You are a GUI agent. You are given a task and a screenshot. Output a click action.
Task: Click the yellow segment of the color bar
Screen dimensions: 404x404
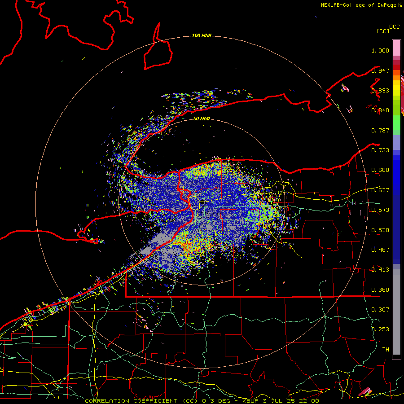396,88
